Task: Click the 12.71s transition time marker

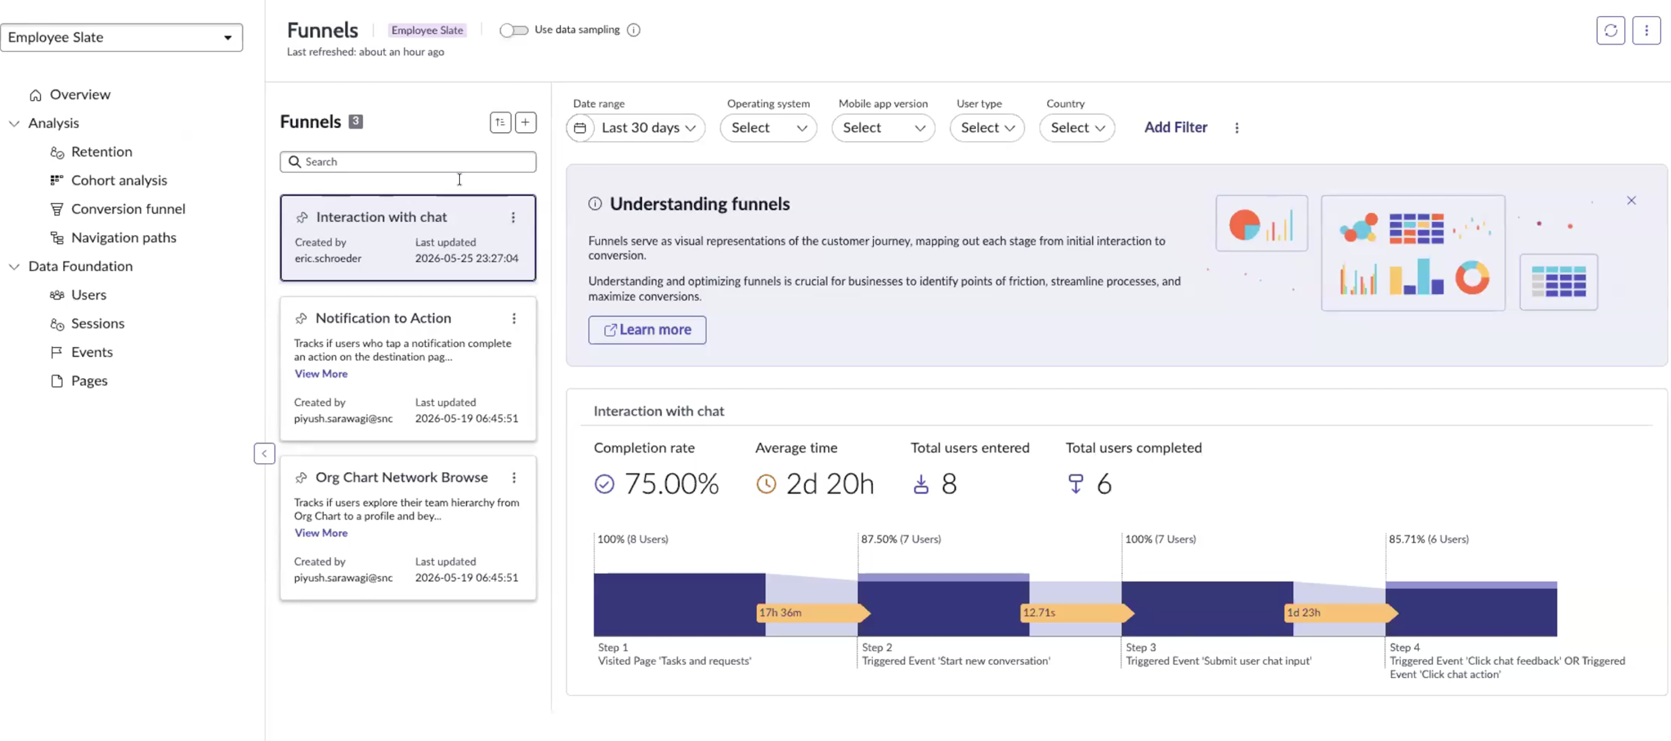Action: click(1077, 612)
